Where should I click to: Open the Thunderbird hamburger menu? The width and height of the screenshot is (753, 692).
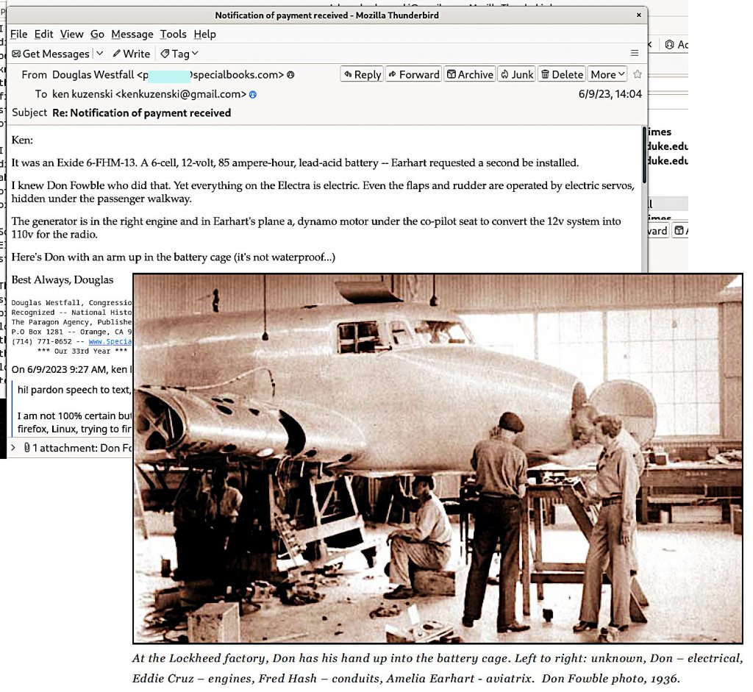(635, 54)
